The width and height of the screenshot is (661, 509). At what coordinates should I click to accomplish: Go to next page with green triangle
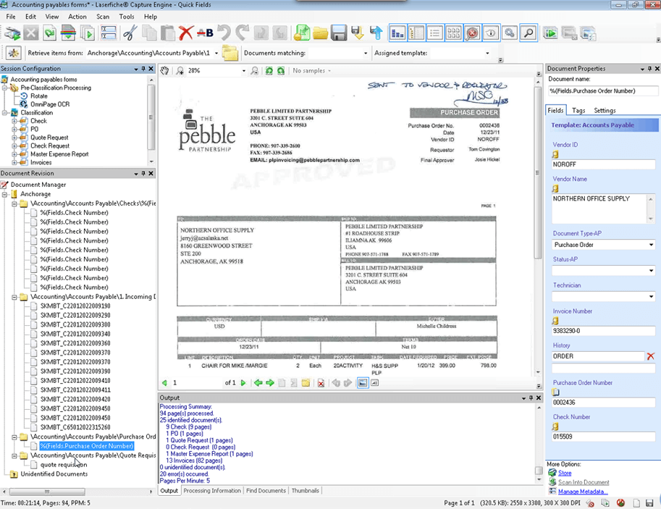tap(243, 383)
